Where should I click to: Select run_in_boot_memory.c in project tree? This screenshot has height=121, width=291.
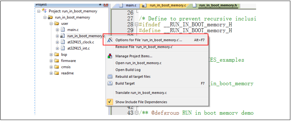pyautogui.click(x=86, y=36)
